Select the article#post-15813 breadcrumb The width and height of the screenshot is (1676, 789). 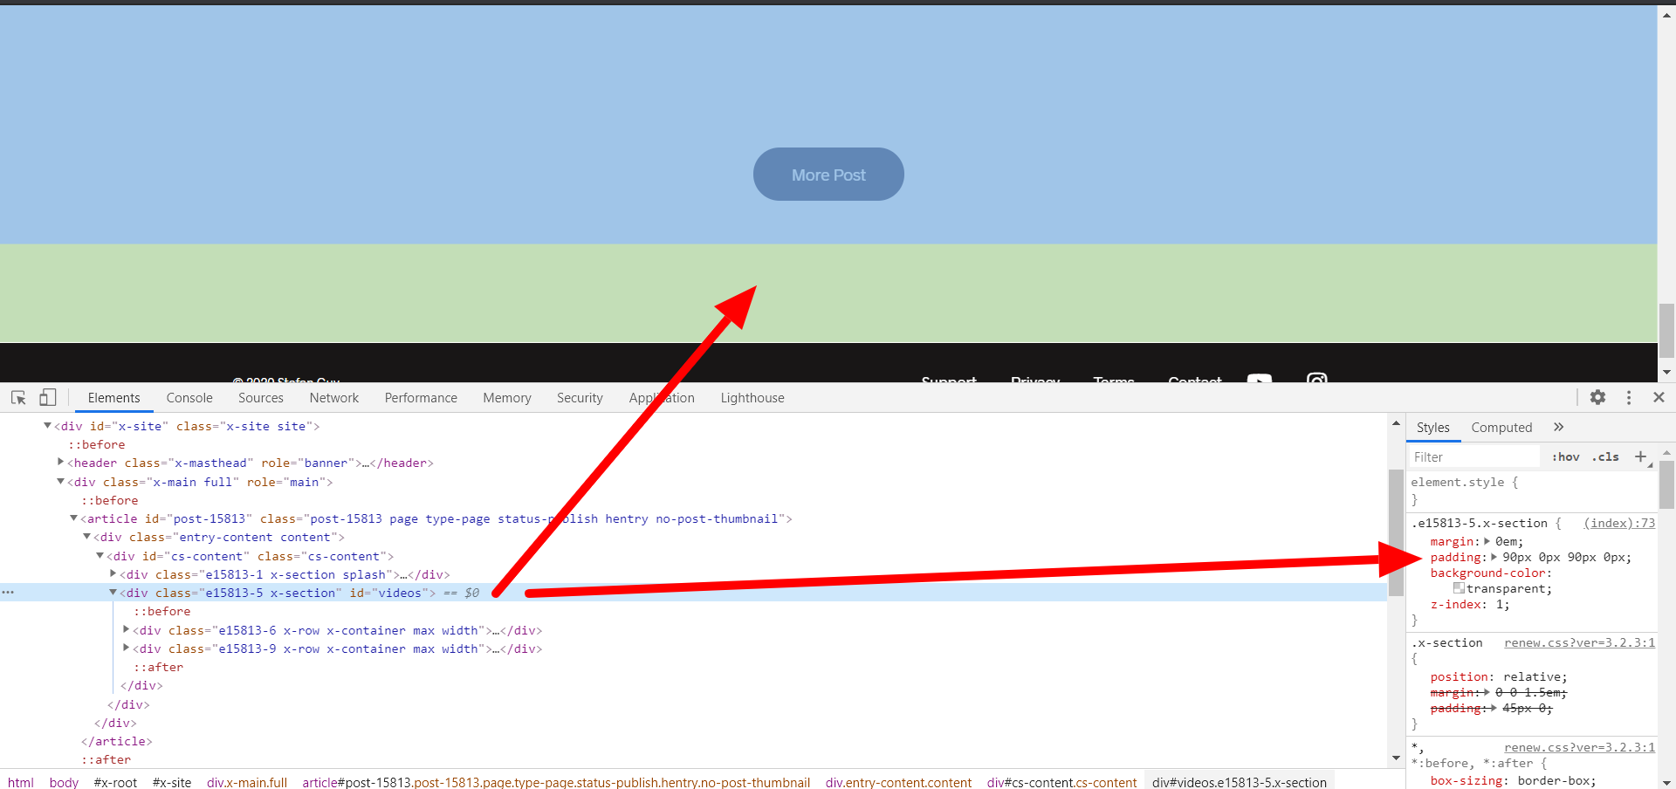pos(556,782)
